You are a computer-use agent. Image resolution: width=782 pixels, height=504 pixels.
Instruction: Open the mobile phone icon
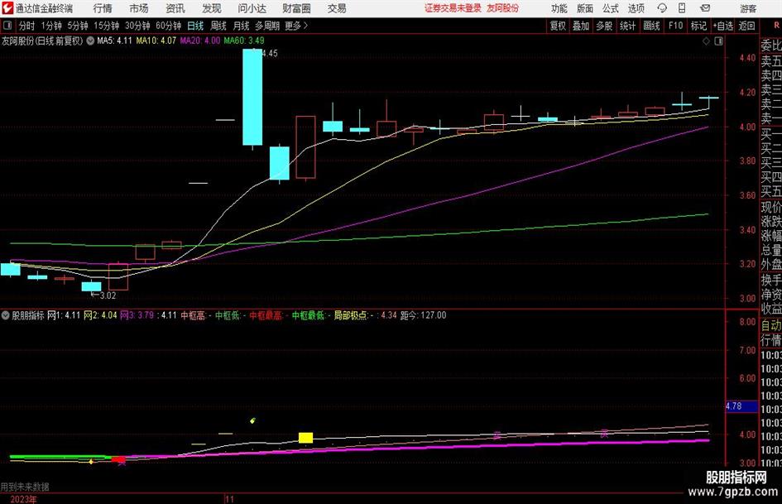pos(682,8)
